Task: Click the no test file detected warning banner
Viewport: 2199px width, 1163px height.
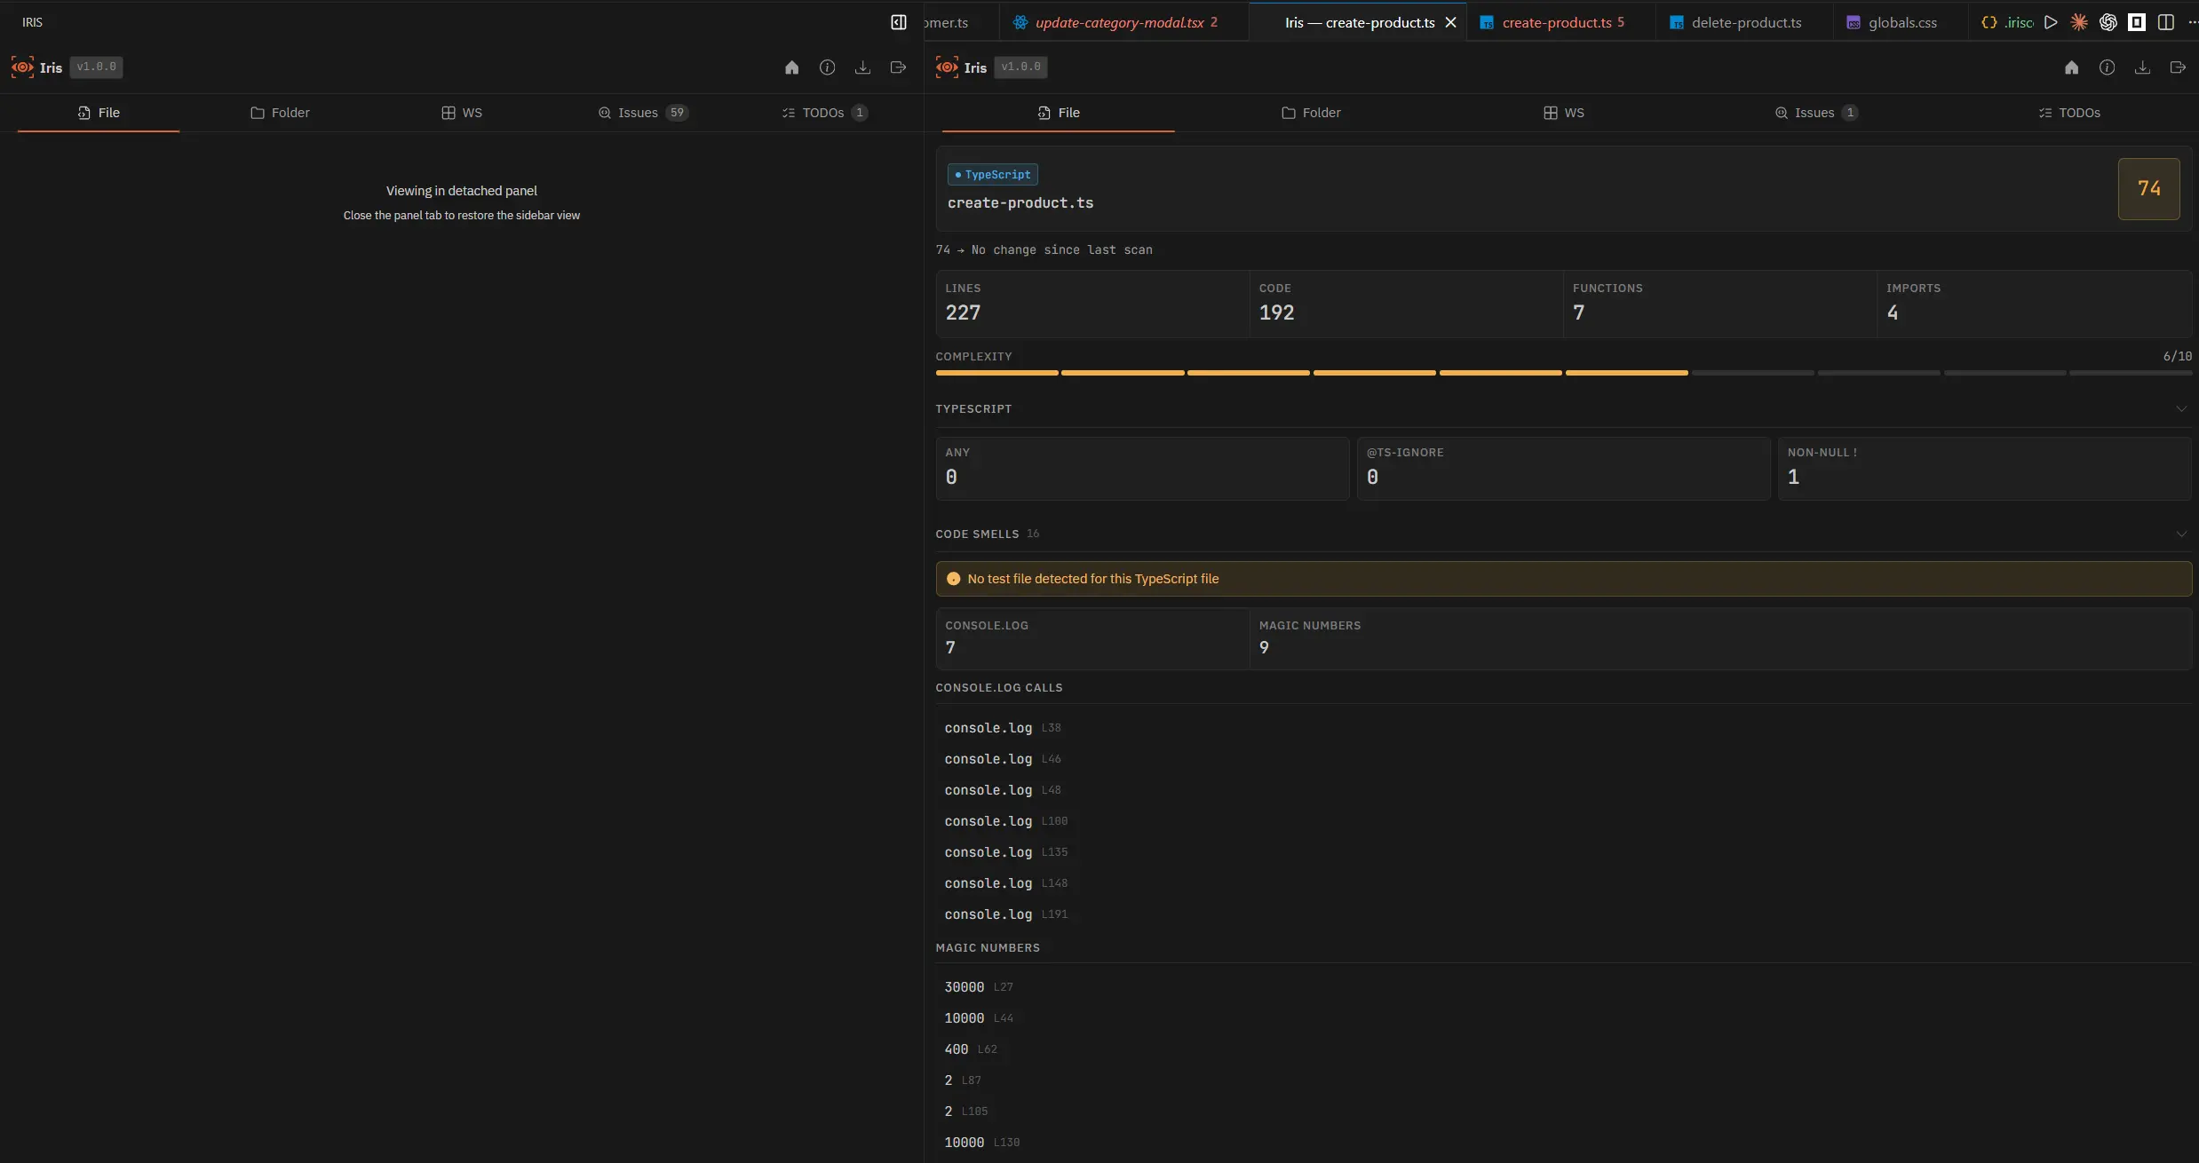Action: click(x=1563, y=579)
